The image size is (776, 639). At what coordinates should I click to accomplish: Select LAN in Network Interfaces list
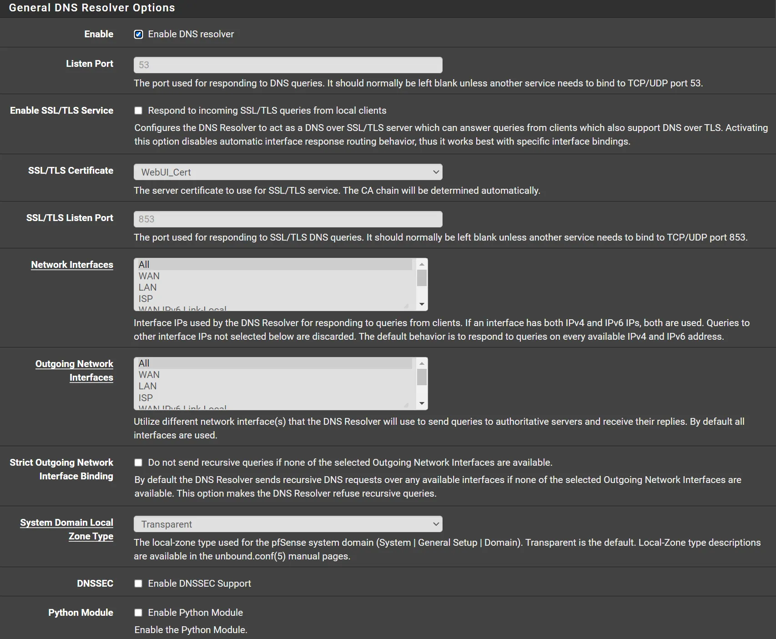click(148, 287)
